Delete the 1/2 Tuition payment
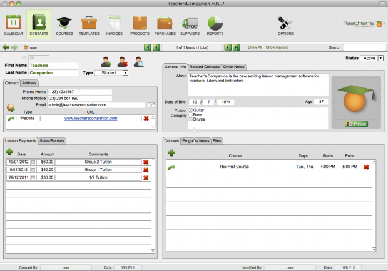This screenshot has height=271, width=388. 146,178
